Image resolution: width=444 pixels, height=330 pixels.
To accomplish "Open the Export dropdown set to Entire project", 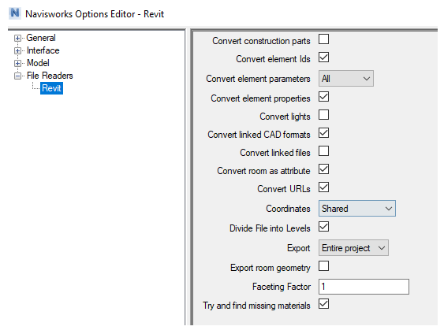I will coord(353,248).
